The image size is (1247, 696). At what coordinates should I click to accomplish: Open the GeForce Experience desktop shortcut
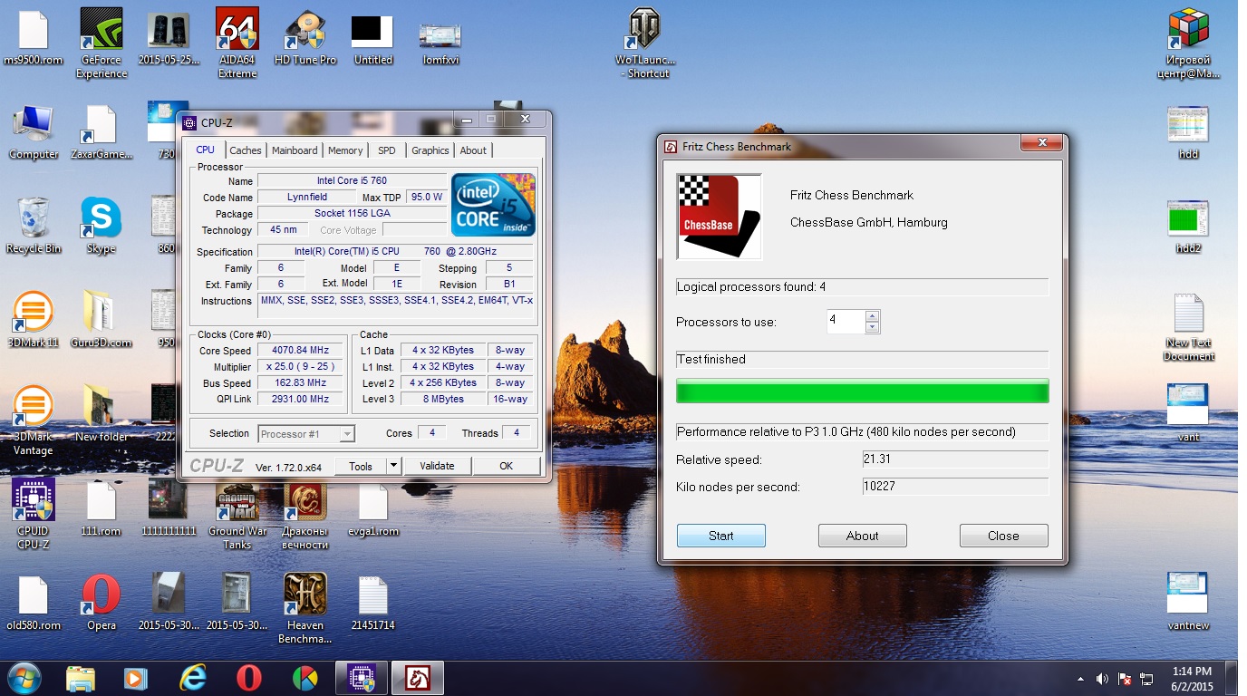(101, 43)
